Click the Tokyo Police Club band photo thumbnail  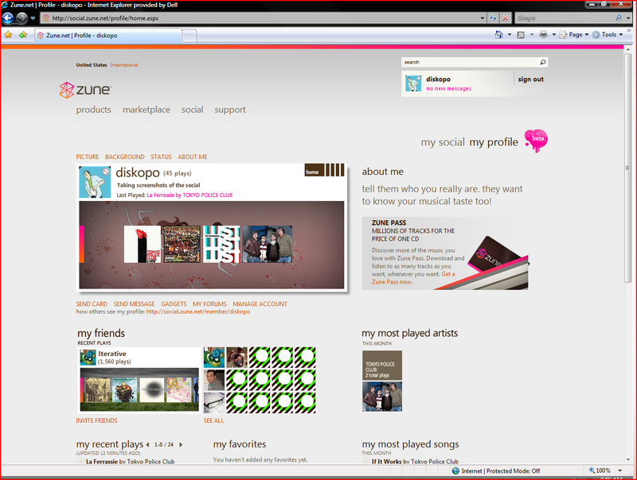point(382,397)
